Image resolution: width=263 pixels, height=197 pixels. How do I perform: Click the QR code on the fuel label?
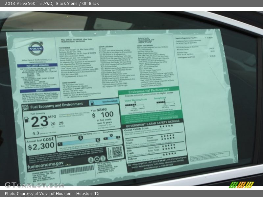coord(117,152)
